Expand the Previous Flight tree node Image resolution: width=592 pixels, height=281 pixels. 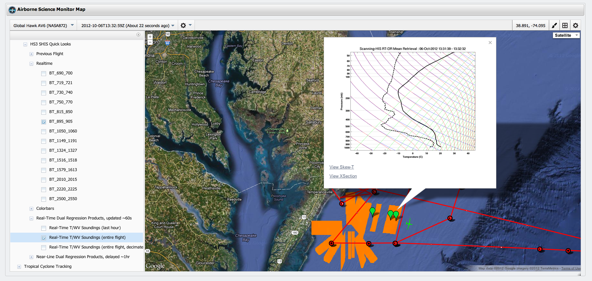tap(31, 54)
